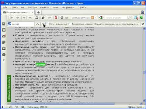
Task: Open Mail panel in sidebar
Action: point(4,36)
